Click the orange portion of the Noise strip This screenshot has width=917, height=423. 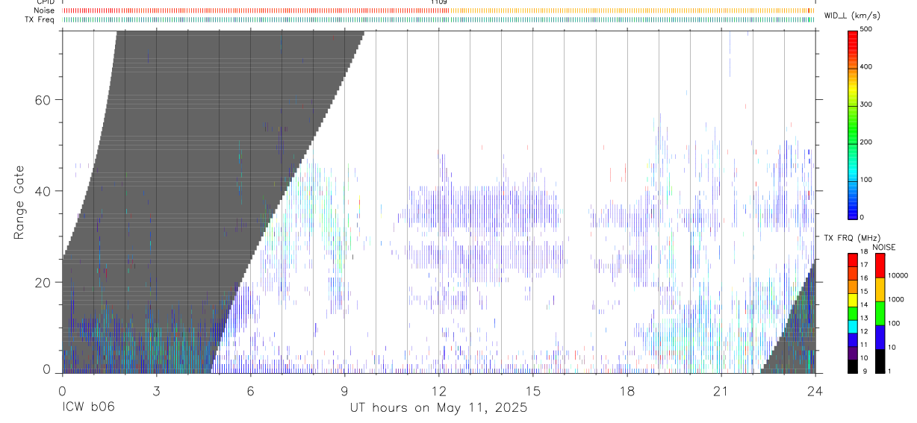coord(631,10)
